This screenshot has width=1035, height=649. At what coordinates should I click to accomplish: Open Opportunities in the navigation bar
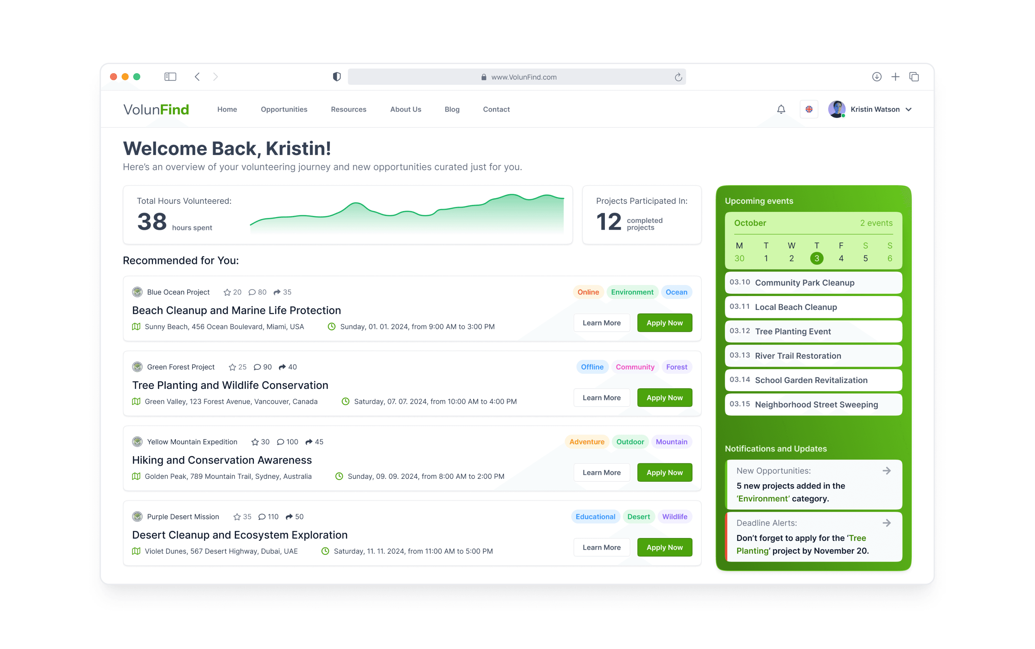coord(284,109)
